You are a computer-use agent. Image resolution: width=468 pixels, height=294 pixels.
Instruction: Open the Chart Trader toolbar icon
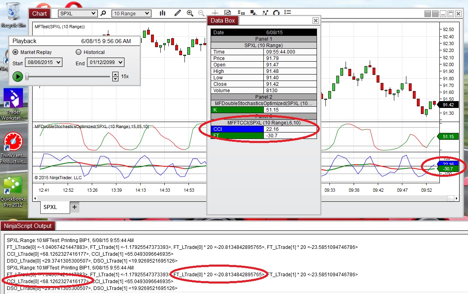(241, 12)
